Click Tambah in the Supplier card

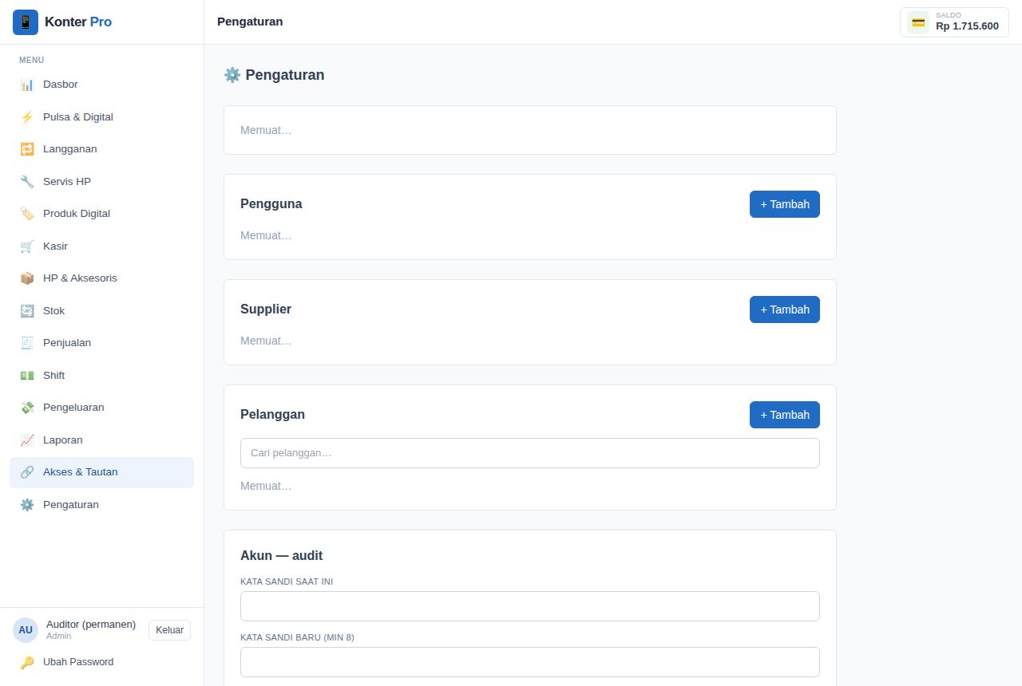(x=785, y=309)
